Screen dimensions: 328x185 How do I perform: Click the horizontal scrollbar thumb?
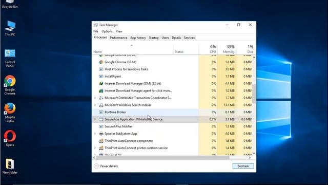(163, 158)
